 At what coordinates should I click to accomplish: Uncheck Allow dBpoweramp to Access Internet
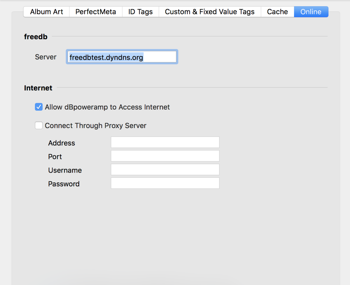(x=38, y=107)
